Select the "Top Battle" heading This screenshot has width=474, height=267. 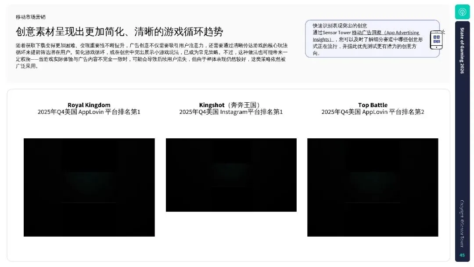[372, 105]
